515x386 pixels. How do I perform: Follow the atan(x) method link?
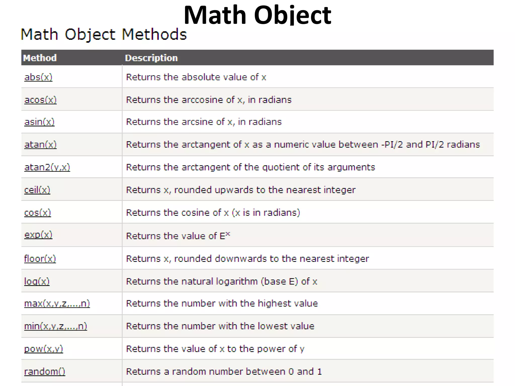(40, 144)
